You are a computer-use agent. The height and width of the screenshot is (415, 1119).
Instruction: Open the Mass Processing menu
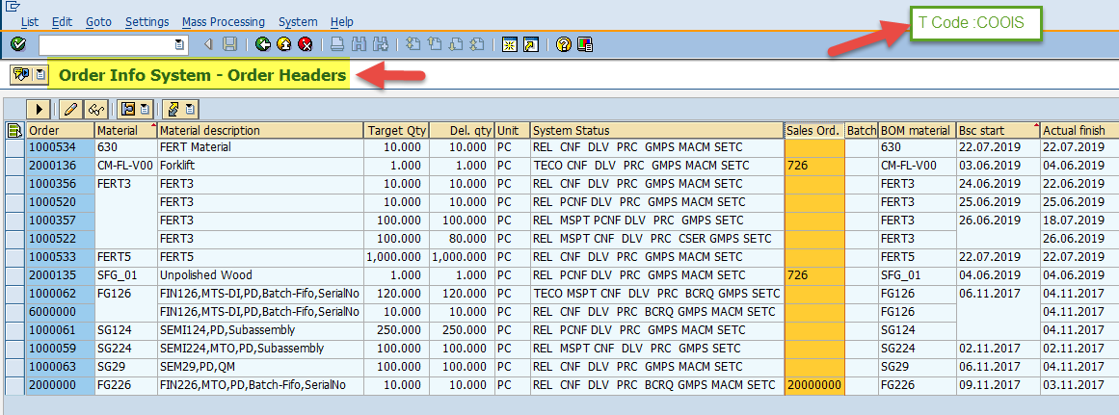pyautogui.click(x=223, y=21)
